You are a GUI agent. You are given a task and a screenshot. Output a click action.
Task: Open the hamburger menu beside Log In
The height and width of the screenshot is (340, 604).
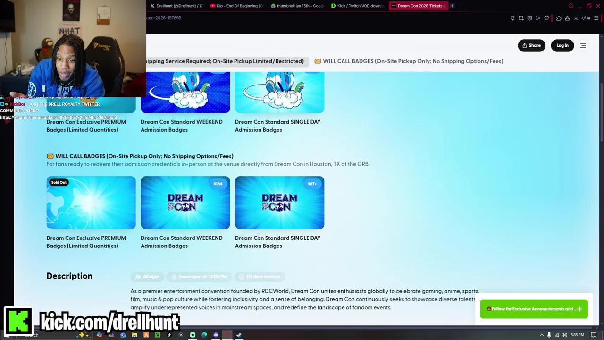click(x=583, y=46)
